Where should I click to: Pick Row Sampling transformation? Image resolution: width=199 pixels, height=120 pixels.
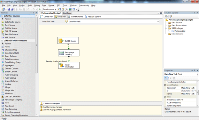11,109
